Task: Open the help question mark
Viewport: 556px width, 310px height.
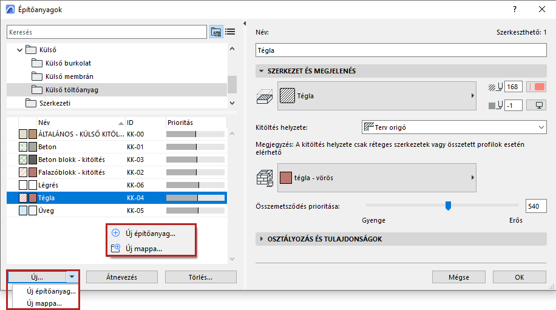Action: (515, 10)
